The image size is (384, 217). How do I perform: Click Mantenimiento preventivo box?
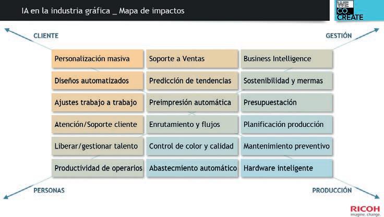tap(286, 147)
